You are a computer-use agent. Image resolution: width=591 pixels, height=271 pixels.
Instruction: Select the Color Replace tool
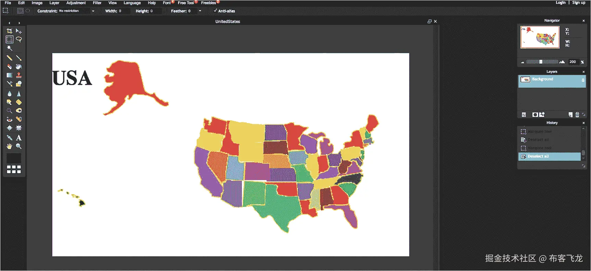point(9,84)
